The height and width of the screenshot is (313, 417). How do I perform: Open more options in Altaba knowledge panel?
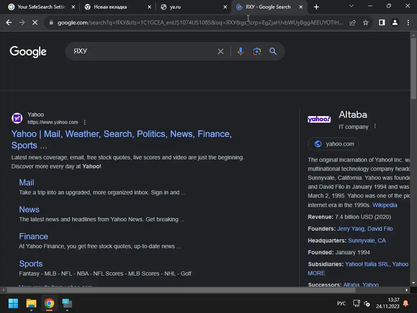click(x=375, y=126)
